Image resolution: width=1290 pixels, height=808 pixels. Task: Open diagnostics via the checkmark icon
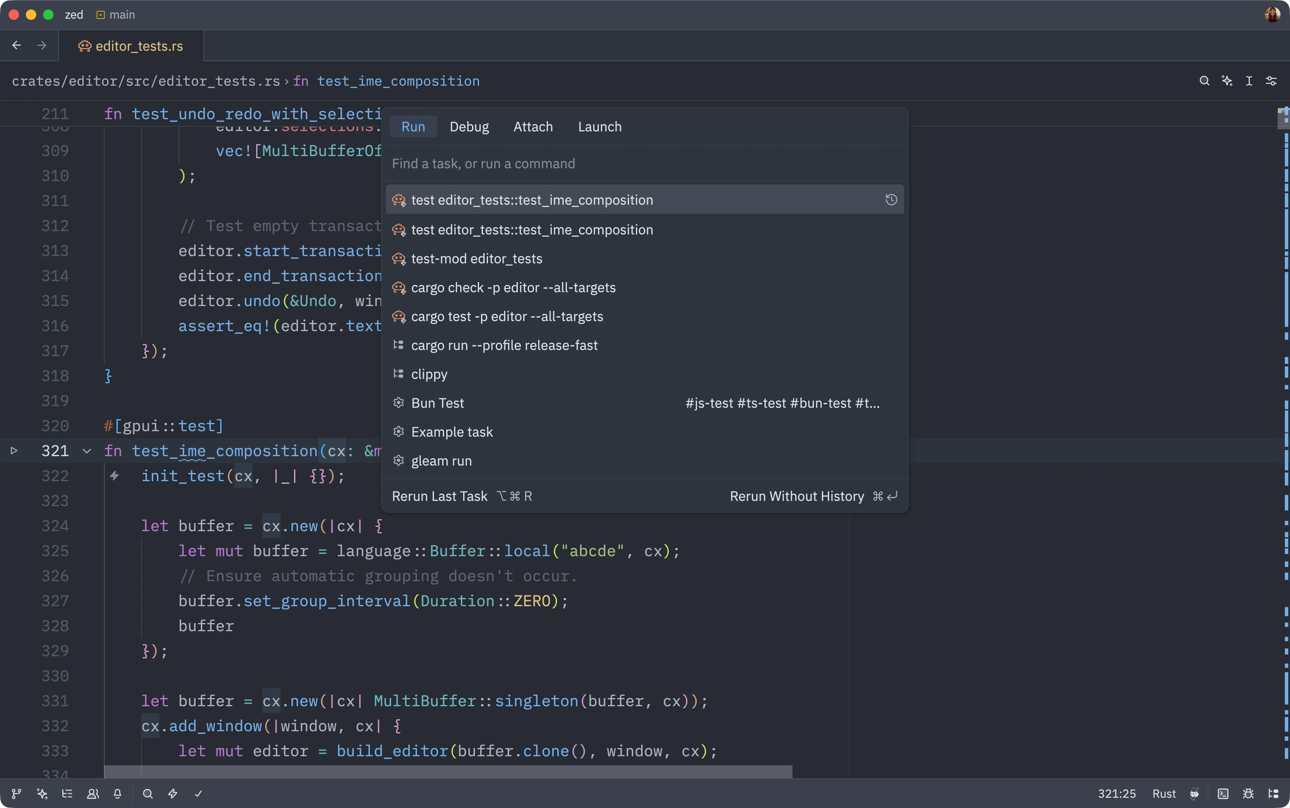198,794
